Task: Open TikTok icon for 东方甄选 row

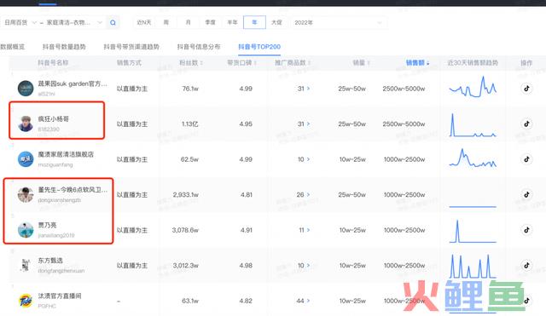Action: coord(526,265)
